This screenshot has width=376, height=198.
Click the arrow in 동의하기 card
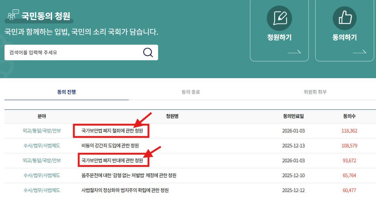(x=360, y=51)
